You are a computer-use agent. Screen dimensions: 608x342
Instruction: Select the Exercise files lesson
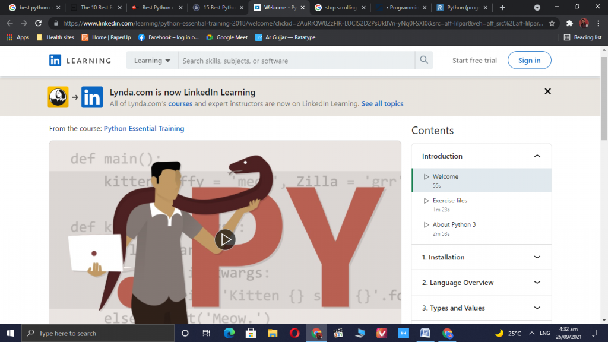482,204
